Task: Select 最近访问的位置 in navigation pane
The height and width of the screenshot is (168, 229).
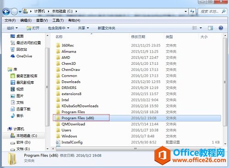Action: pyautogui.click(x=26, y=43)
